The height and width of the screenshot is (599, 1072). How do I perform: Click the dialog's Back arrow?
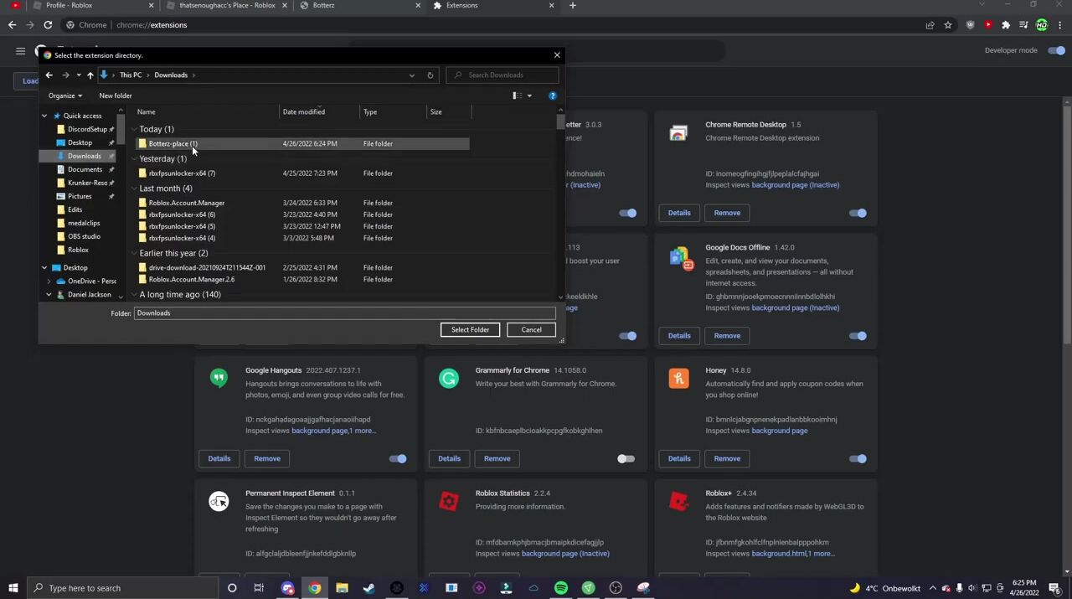(49, 75)
